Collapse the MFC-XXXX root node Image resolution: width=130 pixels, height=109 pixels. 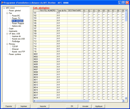pyautogui.click(x=4, y=8)
